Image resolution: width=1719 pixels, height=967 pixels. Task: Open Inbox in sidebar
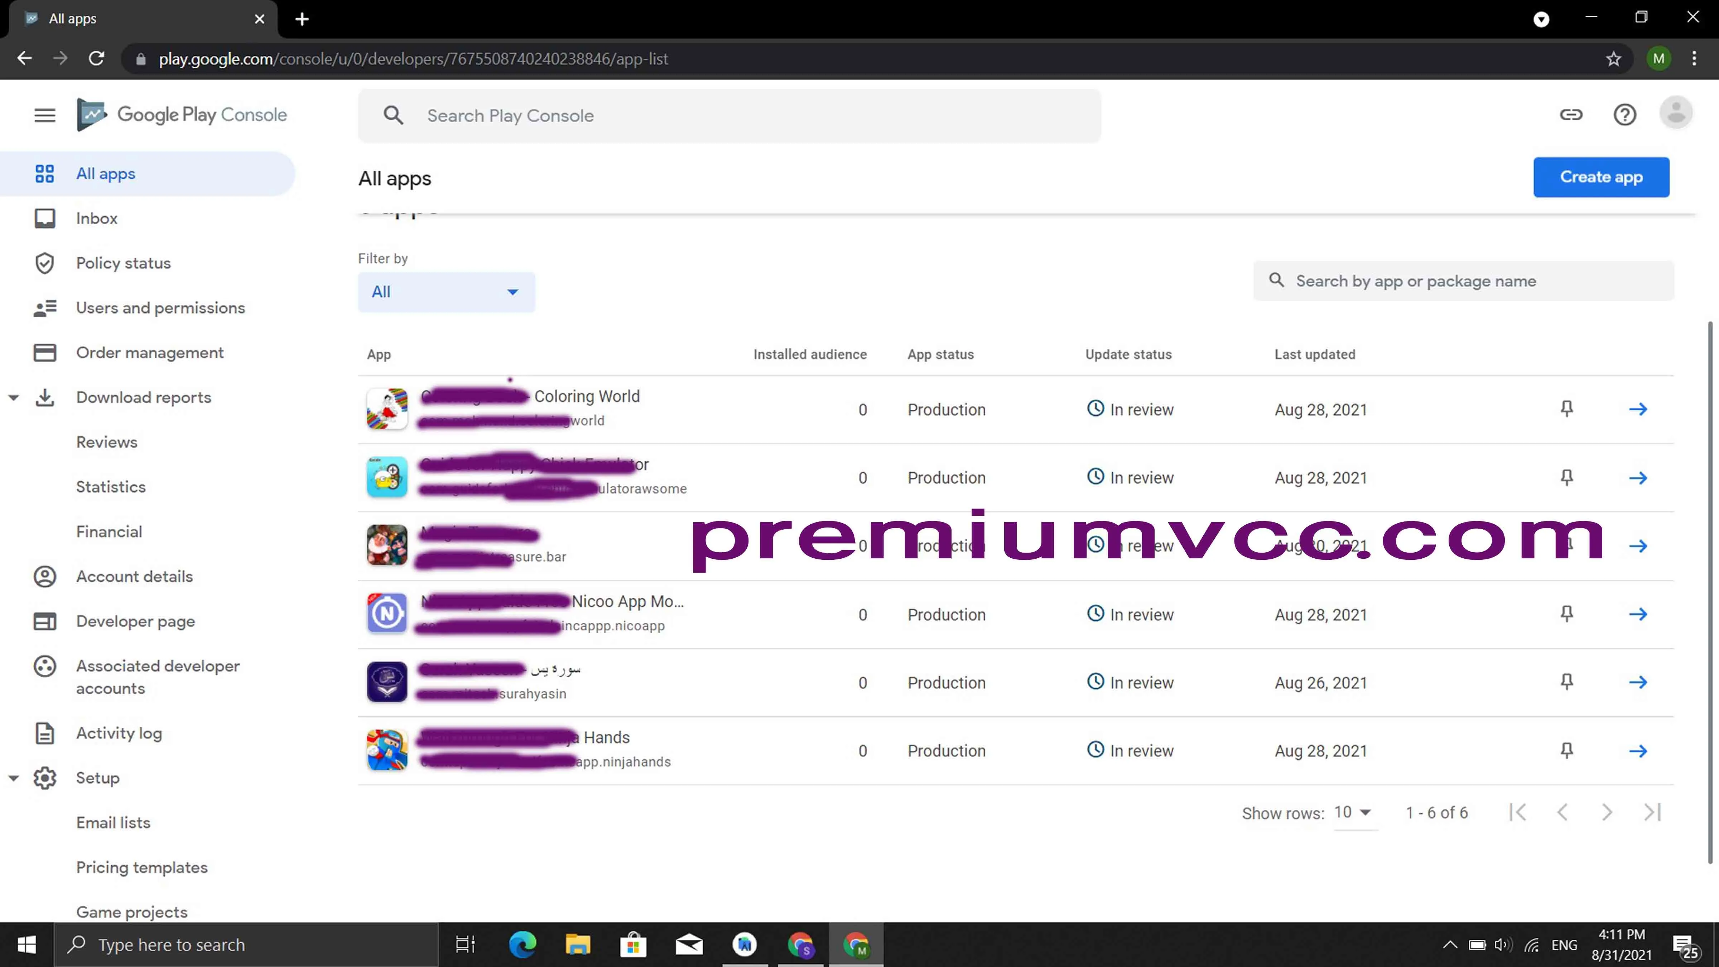click(97, 218)
